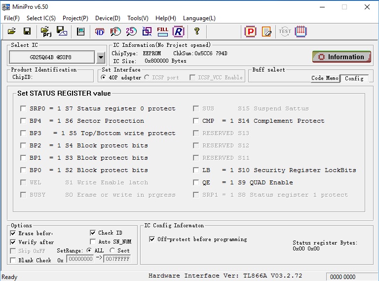This screenshot has height=281, width=379.
Task: Choose the ALL range radio button
Action: point(89,250)
